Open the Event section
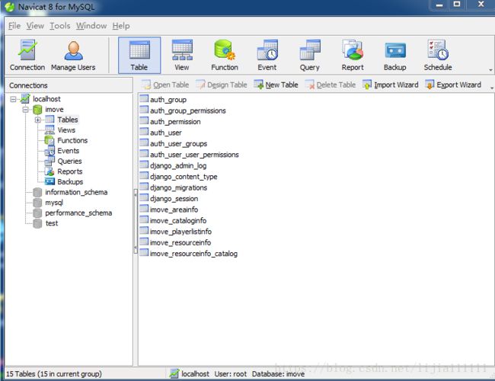This screenshot has height=381, width=495. pos(267,56)
